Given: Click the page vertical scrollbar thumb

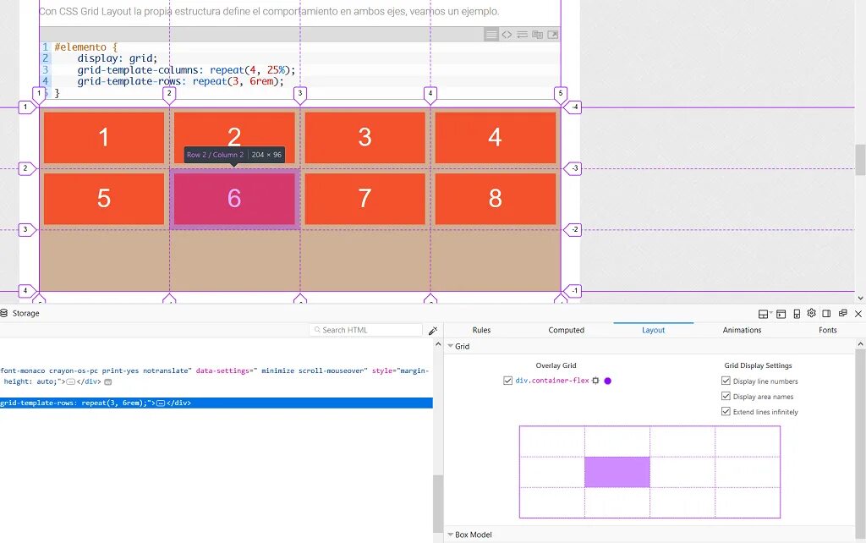Looking at the screenshot, I should (860, 160).
